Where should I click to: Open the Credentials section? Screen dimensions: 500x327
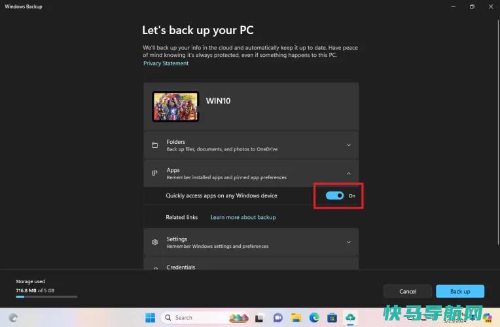point(251,264)
